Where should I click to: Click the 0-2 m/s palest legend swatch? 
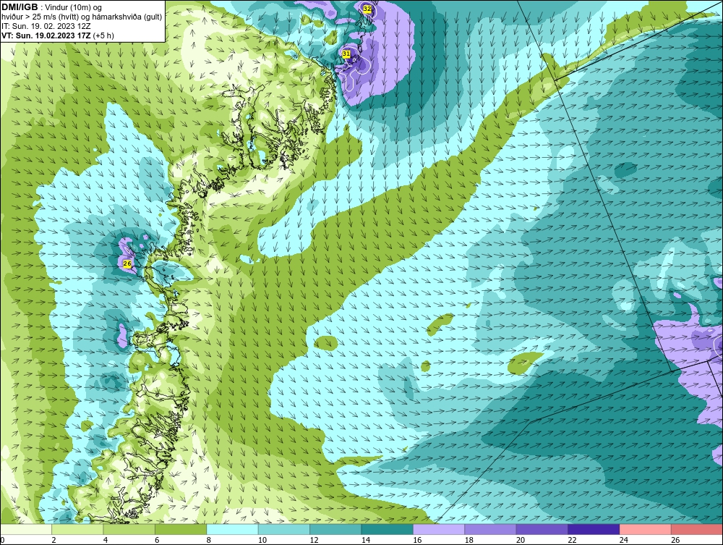click(x=26, y=529)
